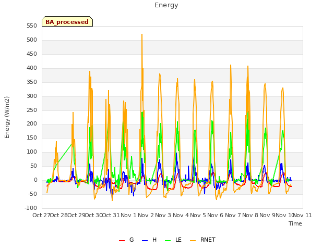Image resolution: width=334 pixels, height=250 pixels.
Task: Click the Nov 5 x-axis date label
Action: coord(198,215)
